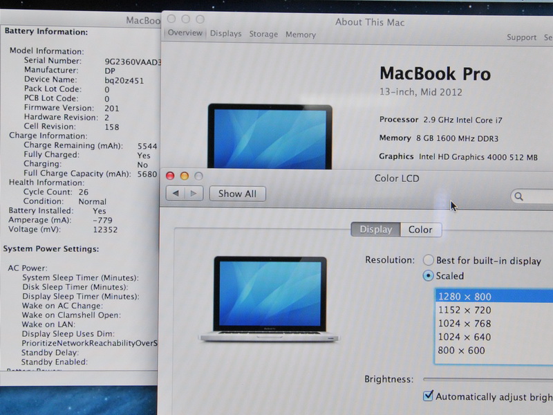Switch to the Display tab
553x415 pixels.
click(375, 230)
